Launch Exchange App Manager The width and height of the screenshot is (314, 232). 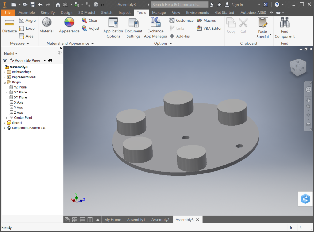tap(155, 28)
